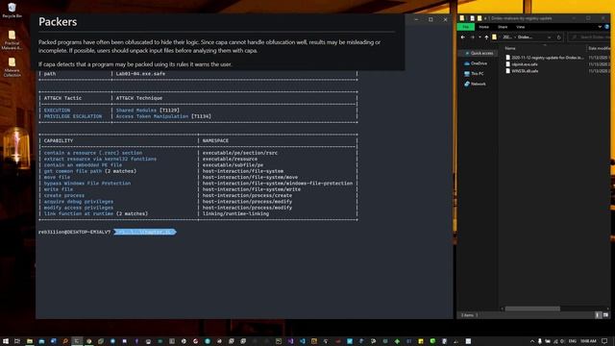The height and width of the screenshot is (346, 615).
Task: Click the Explorer horizontal scrollbar
Action: (x=532, y=309)
